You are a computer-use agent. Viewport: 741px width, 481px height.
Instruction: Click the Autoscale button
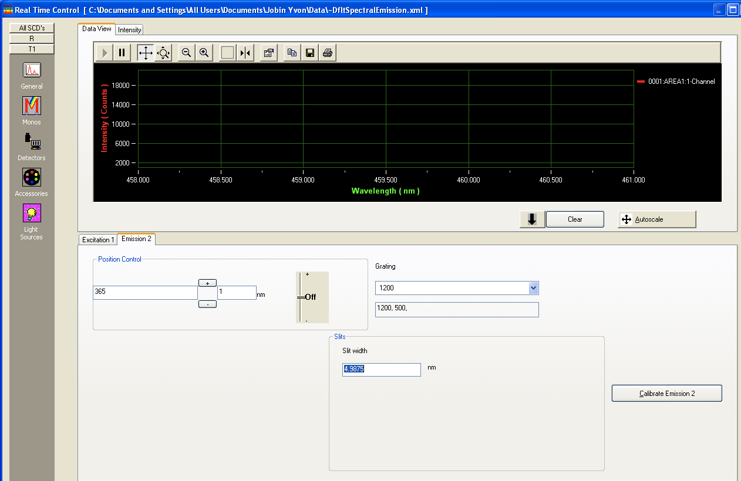click(656, 219)
